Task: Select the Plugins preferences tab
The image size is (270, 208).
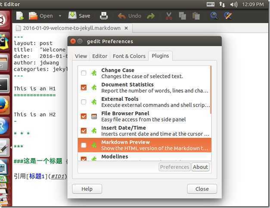Action: pos(160,56)
